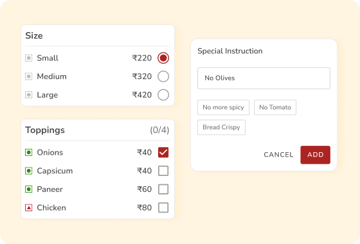The image size is (360, 244).
Task: Click the red ADD button
Action: point(315,155)
